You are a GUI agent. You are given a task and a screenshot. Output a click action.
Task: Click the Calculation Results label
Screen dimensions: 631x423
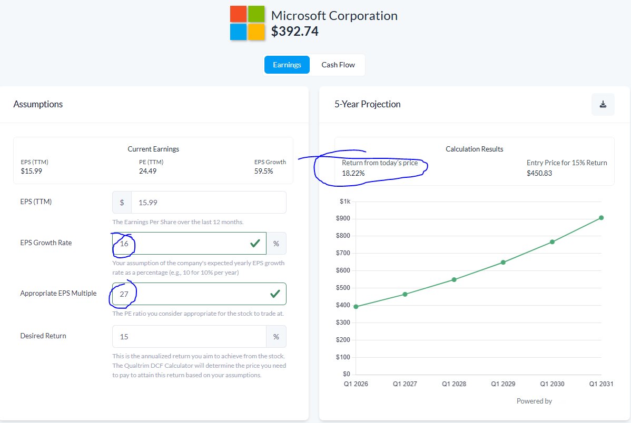click(475, 149)
